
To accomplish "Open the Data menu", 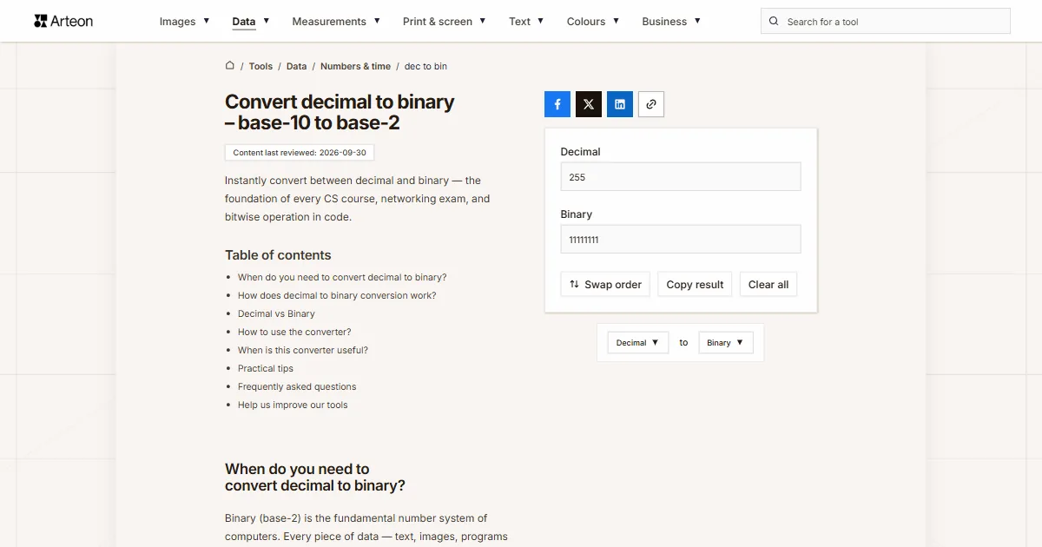I will pyautogui.click(x=251, y=22).
